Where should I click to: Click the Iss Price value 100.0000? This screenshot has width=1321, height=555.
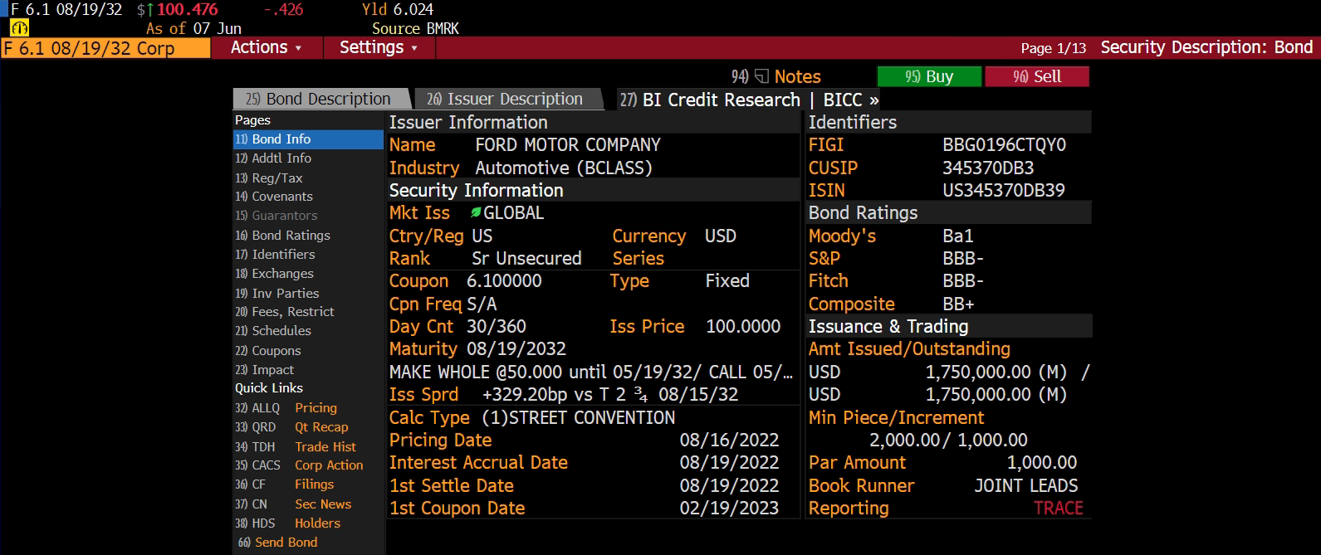(x=743, y=327)
